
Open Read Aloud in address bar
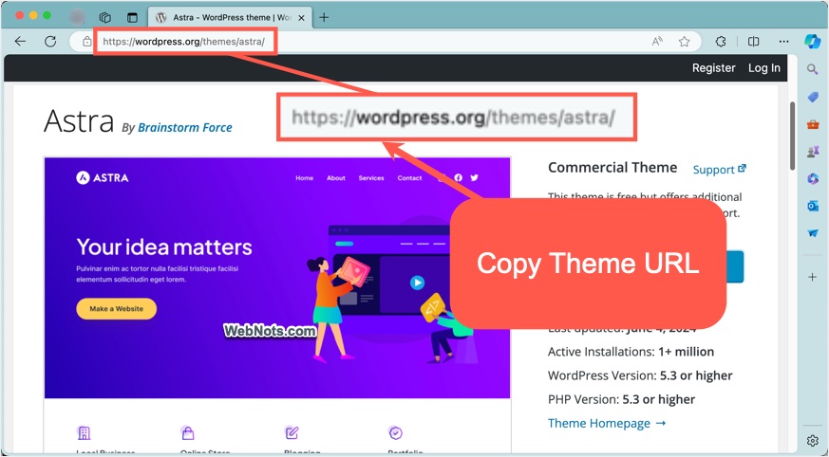coord(657,41)
